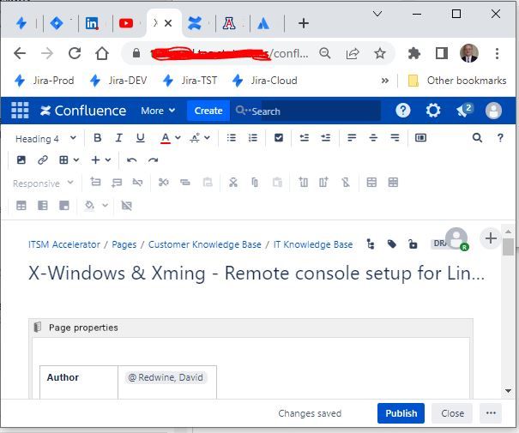Open IT Knowledge Base breadcrumb link
The height and width of the screenshot is (433, 519).
313,244
